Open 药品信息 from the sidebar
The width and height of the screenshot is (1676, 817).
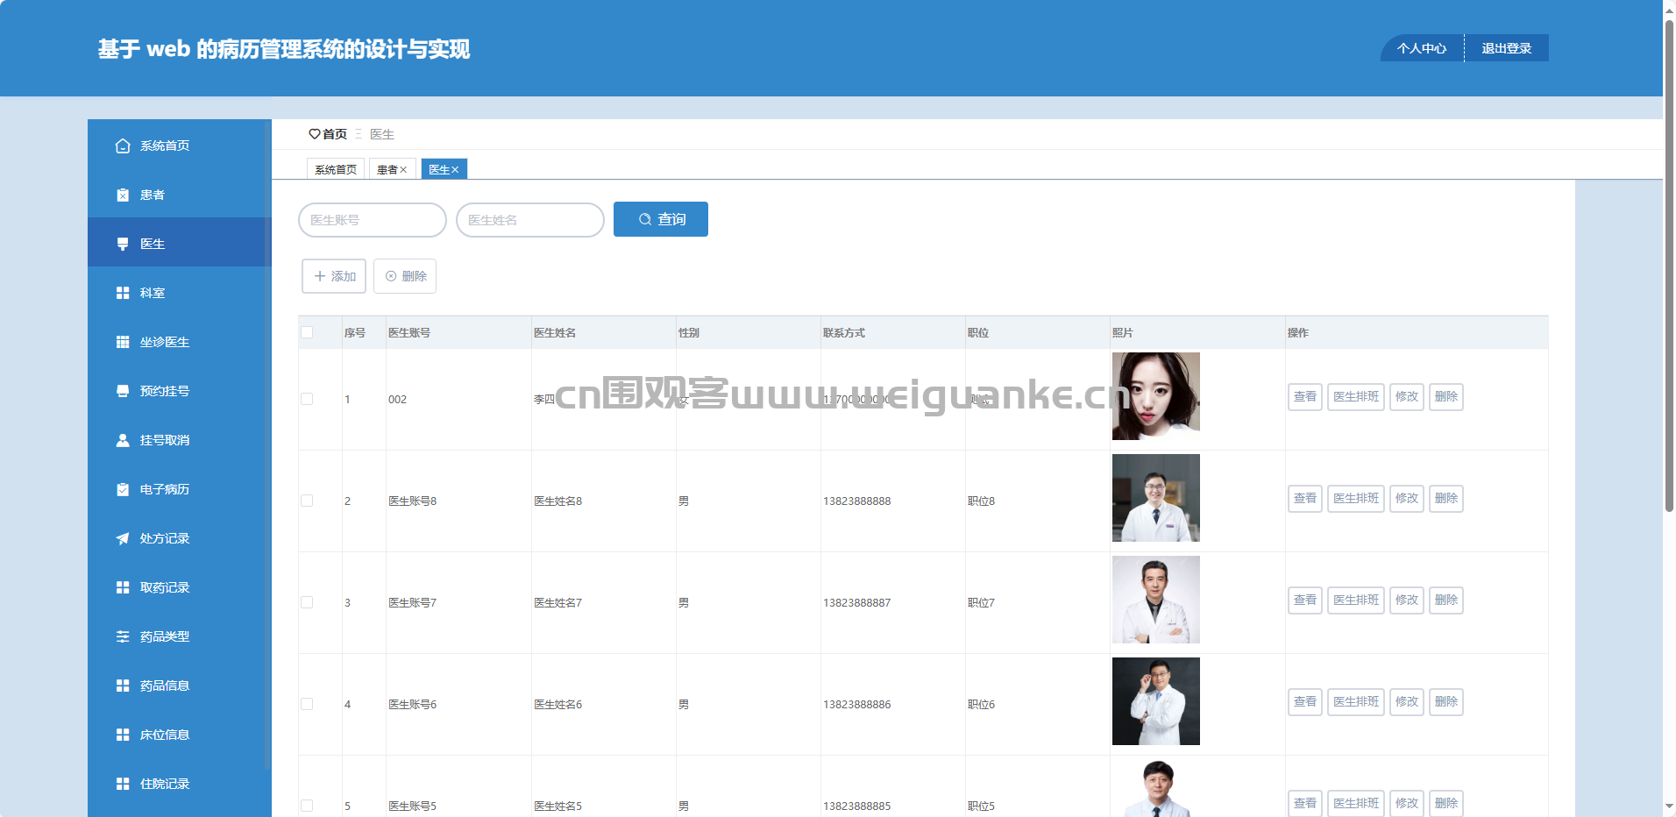click(x=180, y=686)
